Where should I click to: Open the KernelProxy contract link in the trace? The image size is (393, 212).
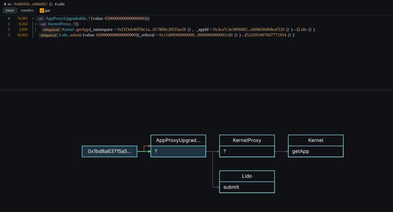60,24
